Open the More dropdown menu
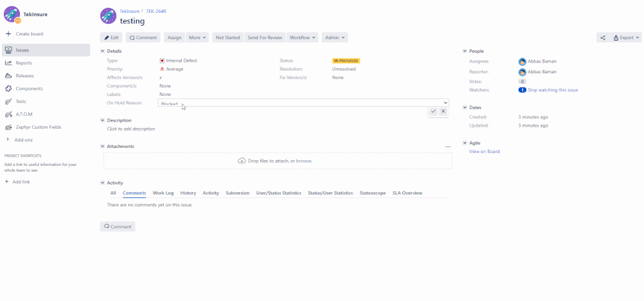Viewport: 644px width, 301px height. [x=197, y=38]
